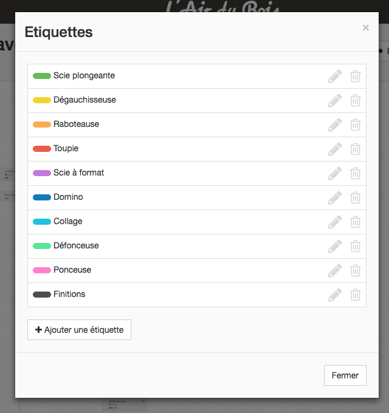The image size is (389, 413).
Task: Click the Collage label name
Action: pyautogui.click(x=67, y=221)
